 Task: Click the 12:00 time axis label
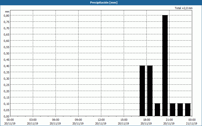(x=101, y=120)
